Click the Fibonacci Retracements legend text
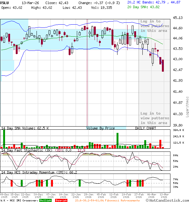 coord(107,200)
